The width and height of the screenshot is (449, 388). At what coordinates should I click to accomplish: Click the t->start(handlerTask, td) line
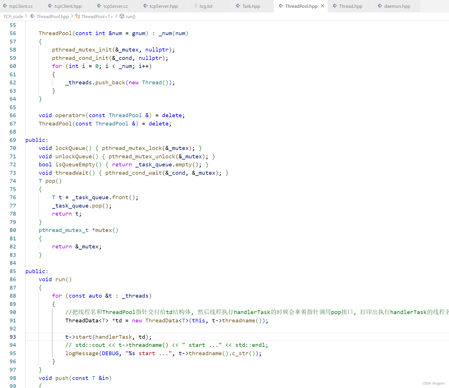click(108, 337)
